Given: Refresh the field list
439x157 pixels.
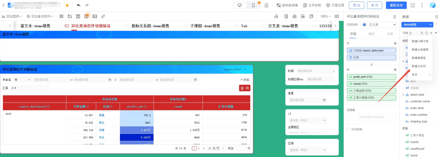Looking at the screenshot, I should pyautogui.click(x=426, y=33).
